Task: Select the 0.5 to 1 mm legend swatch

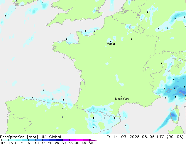Action: click(x=12, y=140)
